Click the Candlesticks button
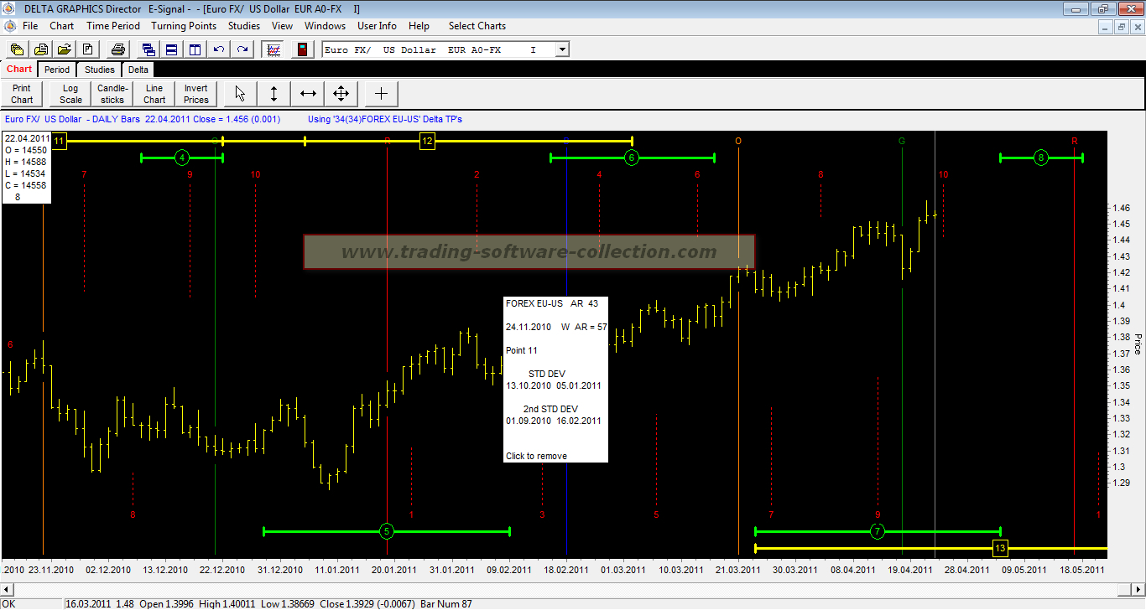The image size is (1146, 610). pyautogui.click(x=112, y=94)
